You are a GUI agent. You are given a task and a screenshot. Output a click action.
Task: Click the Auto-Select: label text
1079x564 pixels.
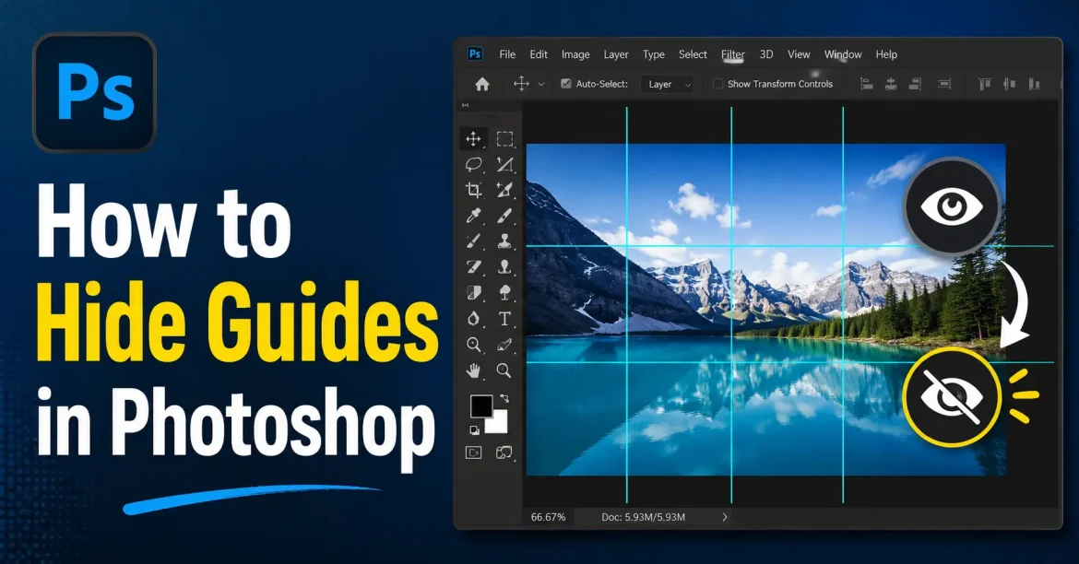602,84
